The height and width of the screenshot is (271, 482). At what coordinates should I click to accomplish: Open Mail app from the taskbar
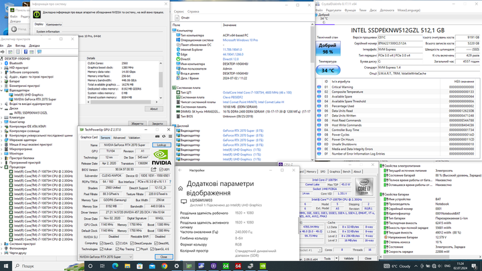[x=152, y=266]
